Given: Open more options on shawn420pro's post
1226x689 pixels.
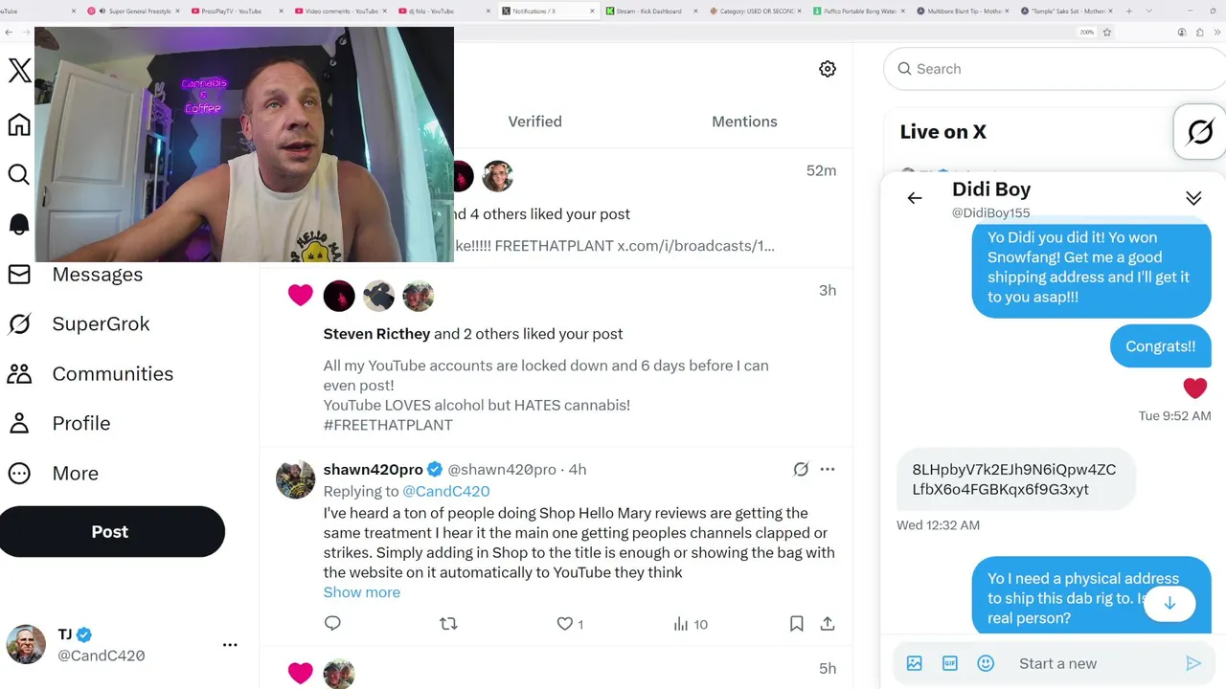Looking at the screenshot, I should coord(828,469).
